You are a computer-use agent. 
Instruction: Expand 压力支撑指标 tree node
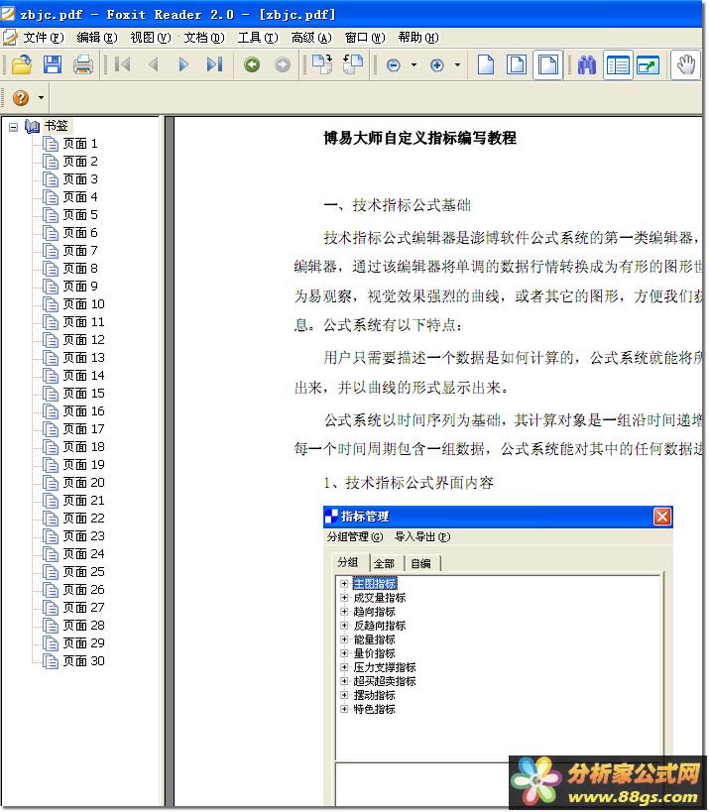(x=344, y=667)
